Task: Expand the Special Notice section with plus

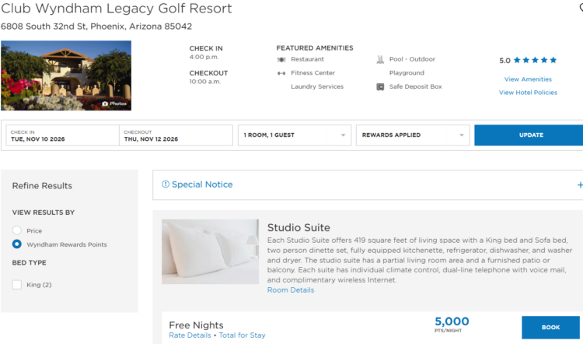Action: 580,184
